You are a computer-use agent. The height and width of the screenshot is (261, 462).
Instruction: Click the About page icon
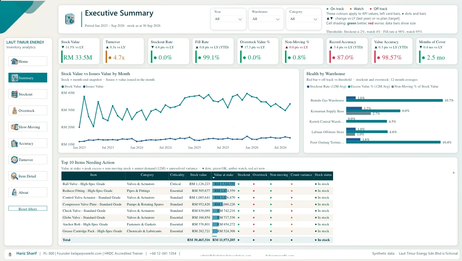tap(14, 192)
